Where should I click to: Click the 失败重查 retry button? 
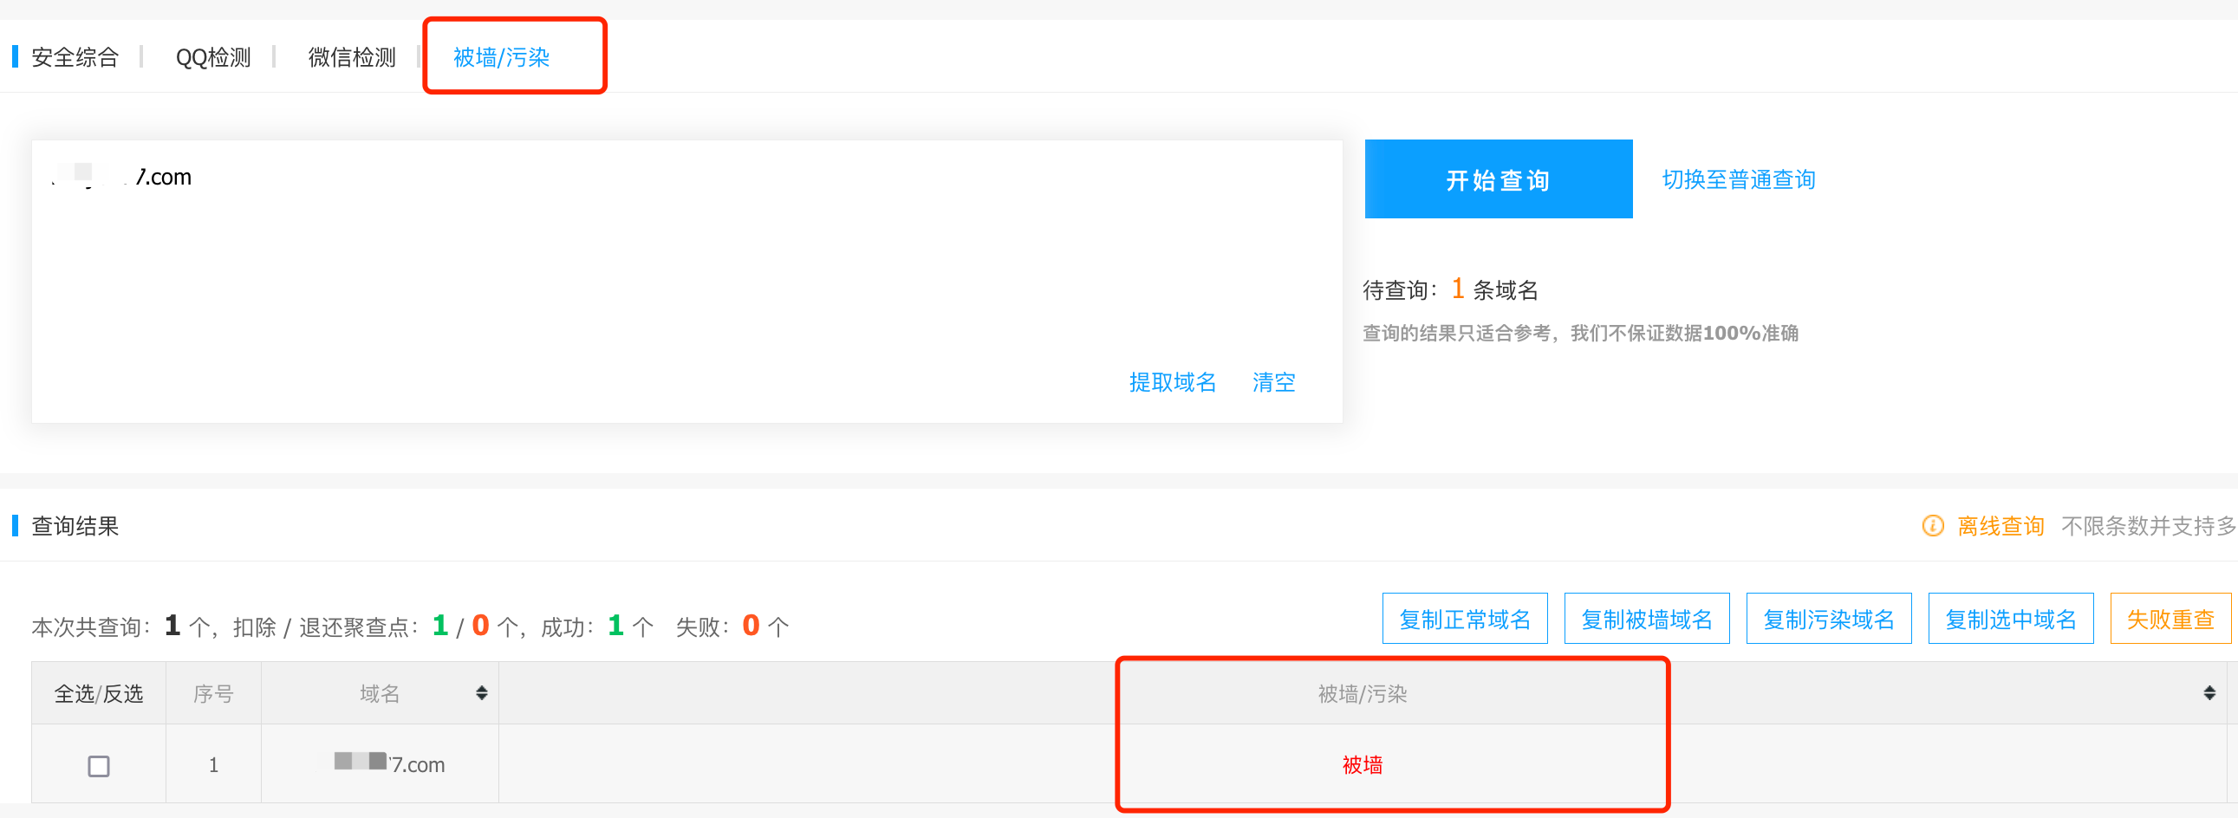pos(2170,620)
